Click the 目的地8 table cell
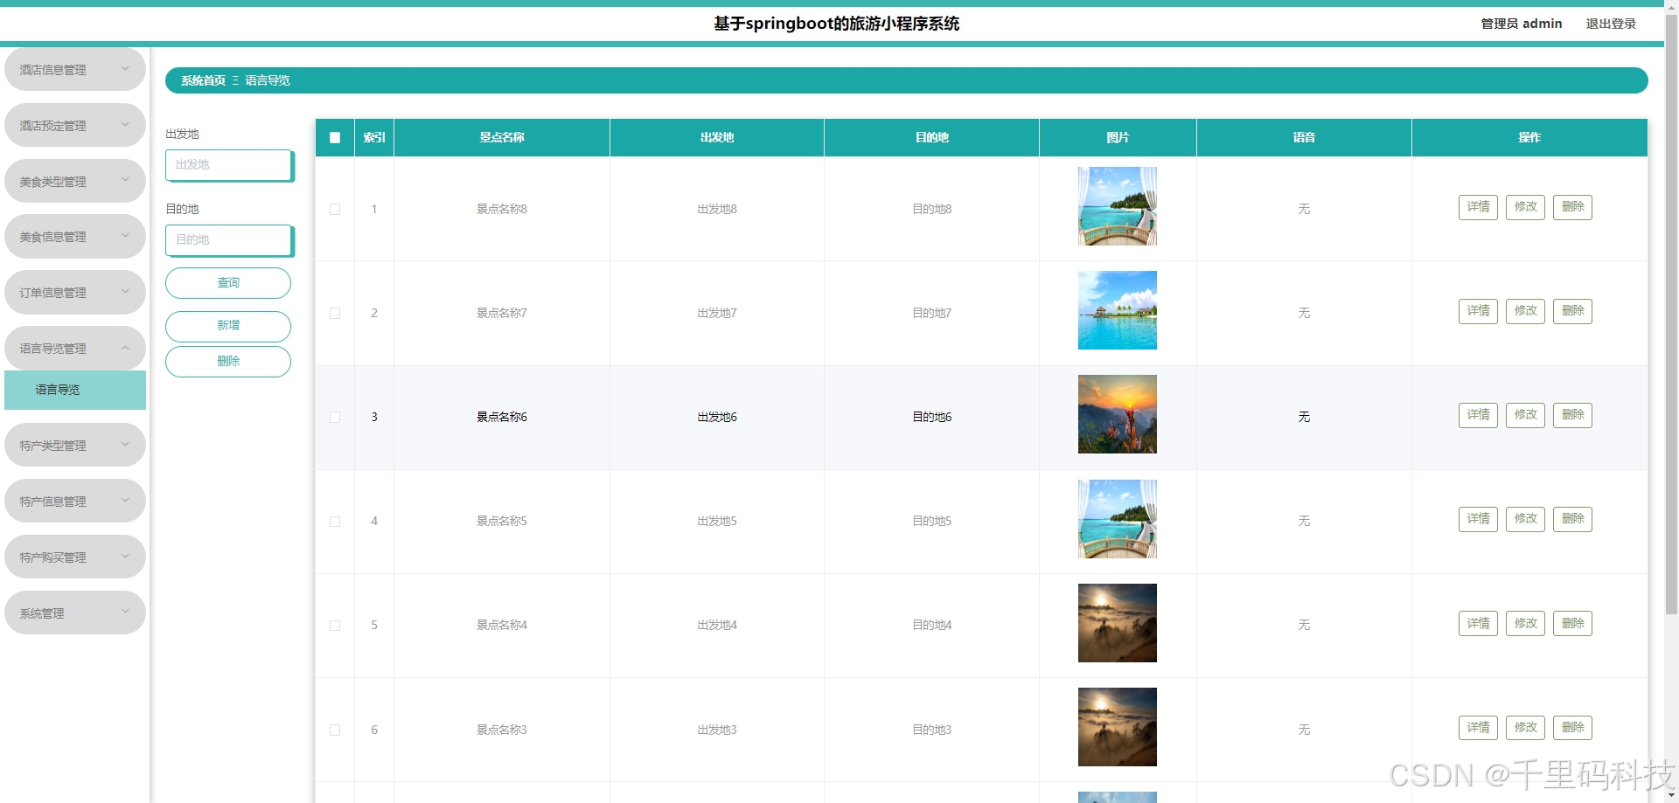This screenshot has height=803, width=1679. (932, 209)
